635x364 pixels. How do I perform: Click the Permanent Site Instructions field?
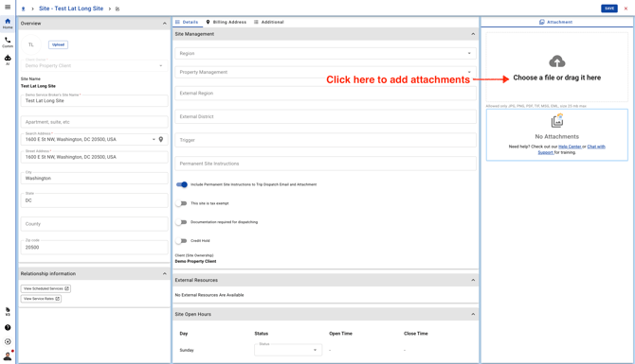click(326, 164)
